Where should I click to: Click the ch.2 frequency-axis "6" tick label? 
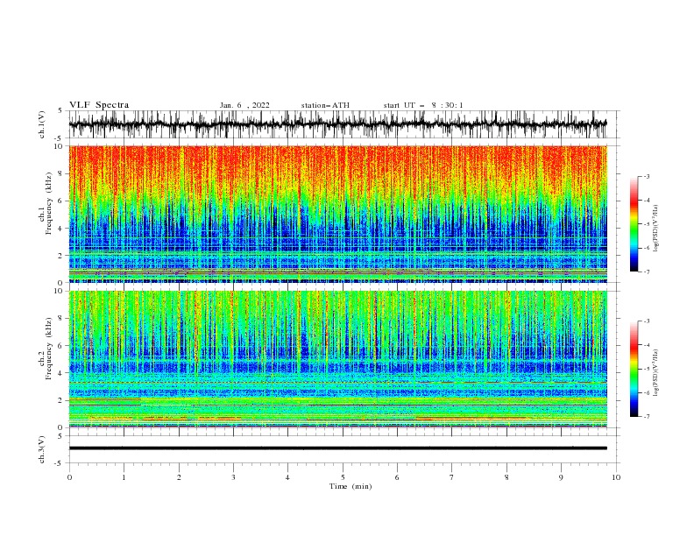point(61,345)
